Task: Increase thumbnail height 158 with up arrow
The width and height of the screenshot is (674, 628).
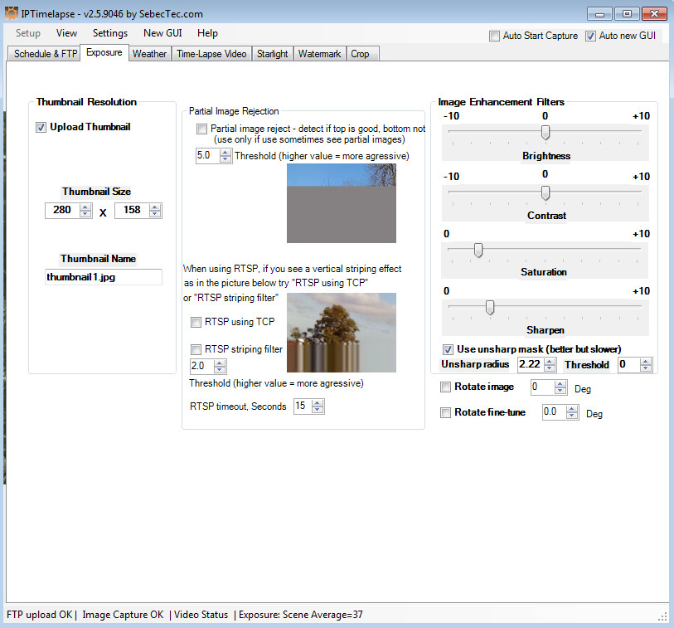Action: pyautogui.click(x=155, y=207)
